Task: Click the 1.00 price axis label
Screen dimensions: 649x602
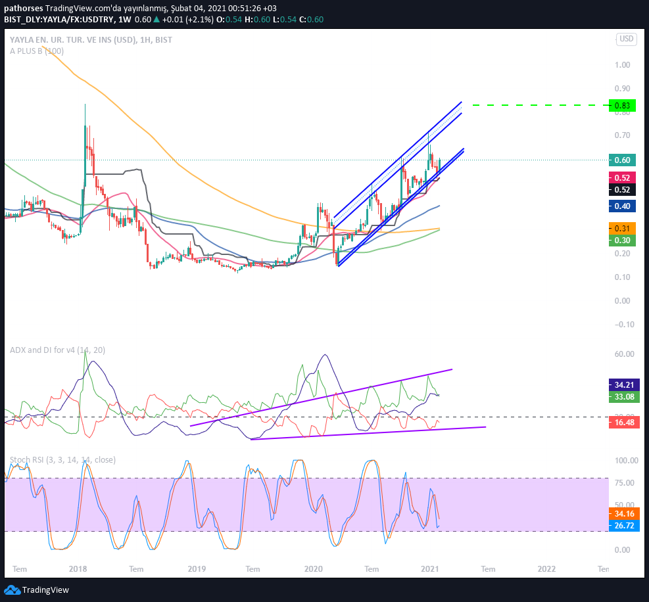Action: point(622,65)
